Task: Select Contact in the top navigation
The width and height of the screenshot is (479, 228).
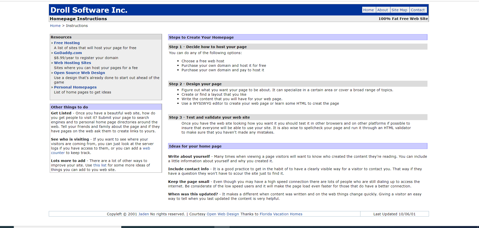Action: (x=418, y=10)
